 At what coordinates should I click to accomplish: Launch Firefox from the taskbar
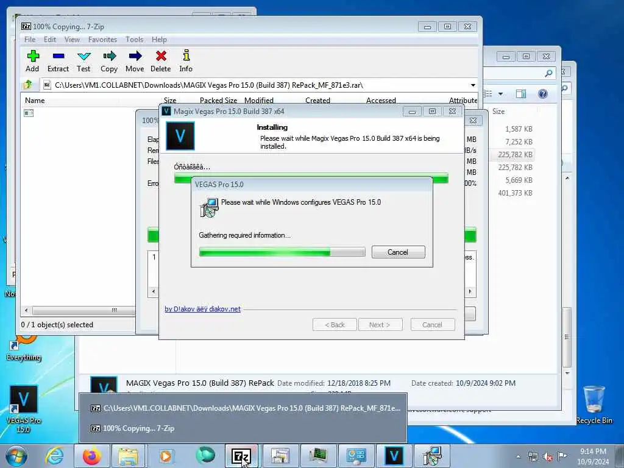pyautogui.click(x=92, y=456)
